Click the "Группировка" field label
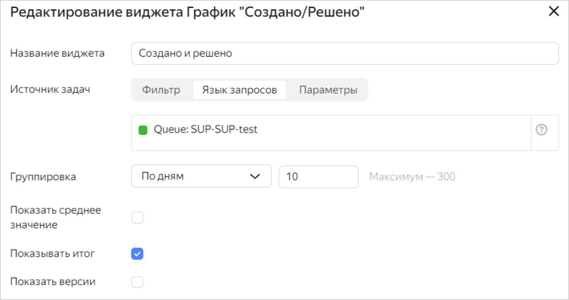 [43, 177]
